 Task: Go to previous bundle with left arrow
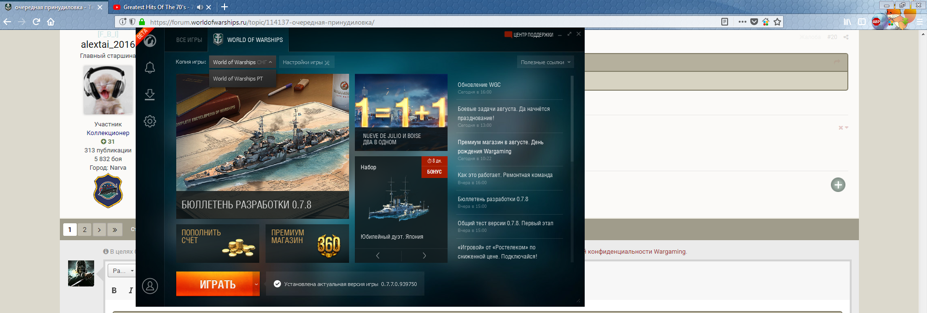(x=378, y=256)
